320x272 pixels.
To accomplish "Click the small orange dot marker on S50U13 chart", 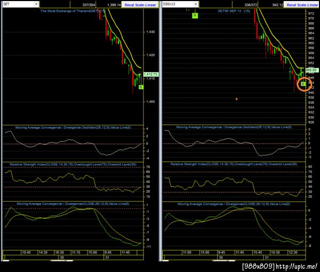I will 236,99.
